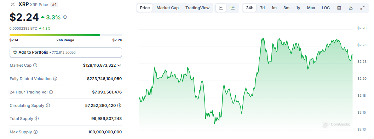Select the 1y time range
The image size is (374, 139).
click(298, 8)
